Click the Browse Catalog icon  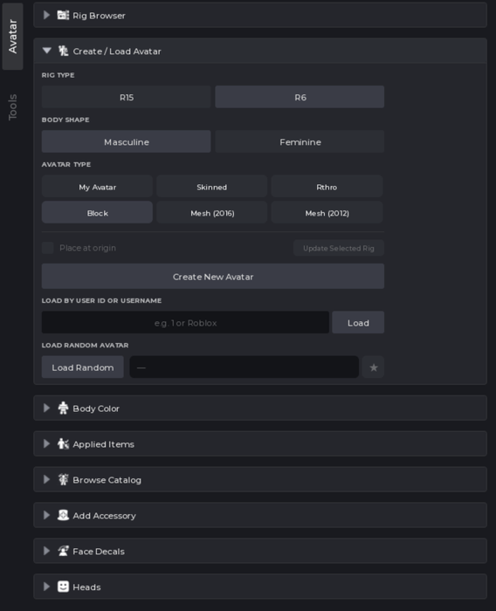(63, 479)
